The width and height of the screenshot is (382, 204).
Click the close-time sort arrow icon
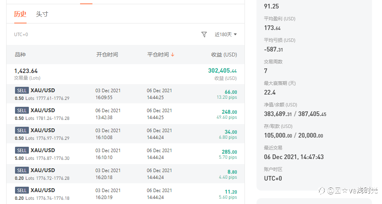(x=173, y=55)
